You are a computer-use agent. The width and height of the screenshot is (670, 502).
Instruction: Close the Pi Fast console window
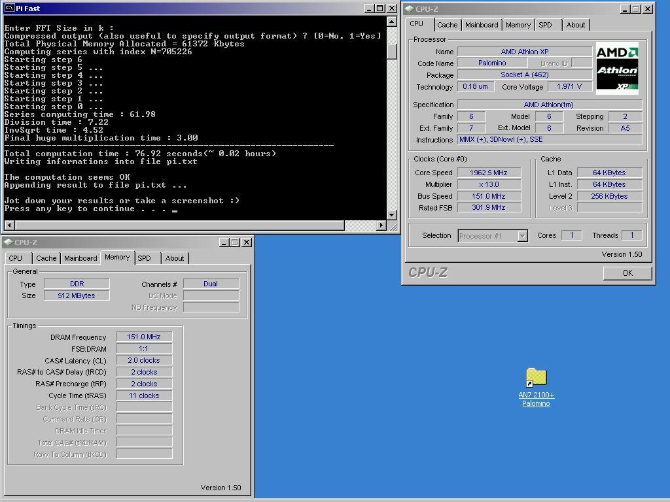point(392,8)
